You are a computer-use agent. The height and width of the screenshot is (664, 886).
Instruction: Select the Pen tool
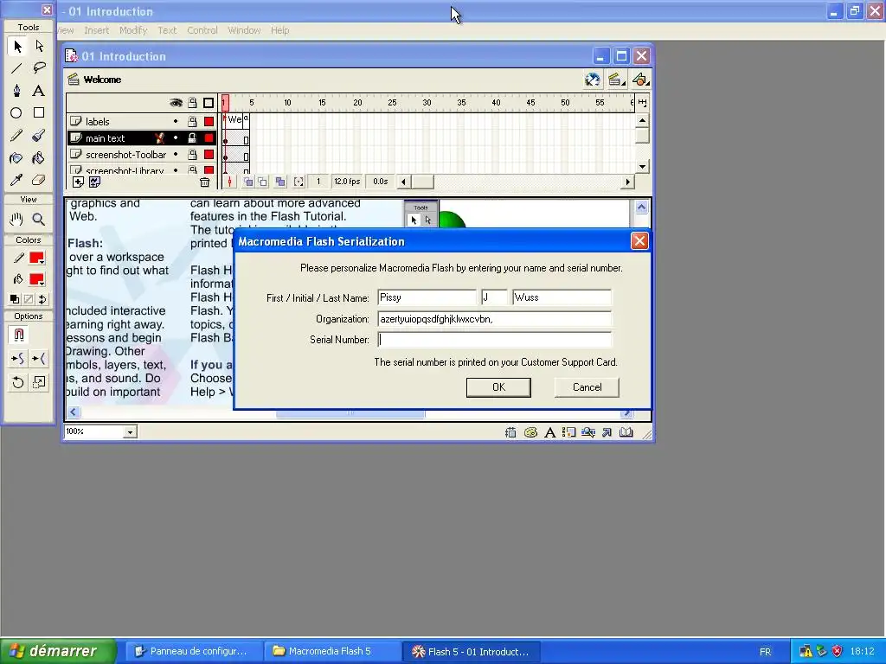17,90
